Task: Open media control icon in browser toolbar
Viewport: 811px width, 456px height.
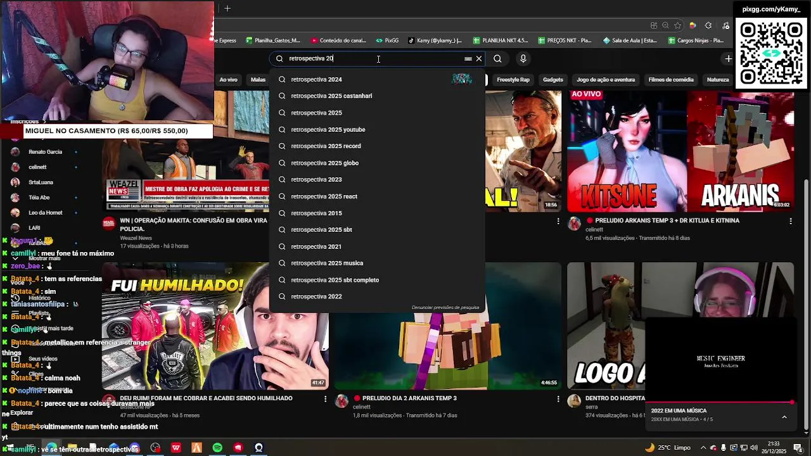Action: pos(725,25)
